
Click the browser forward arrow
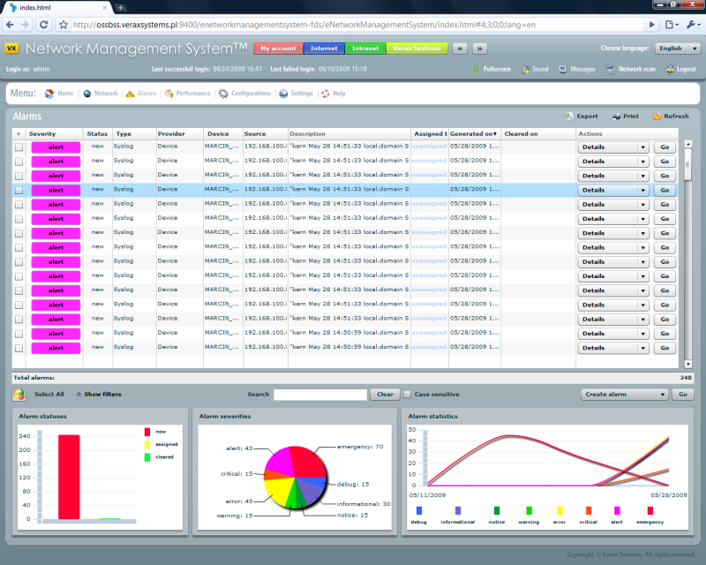[26, 25]
